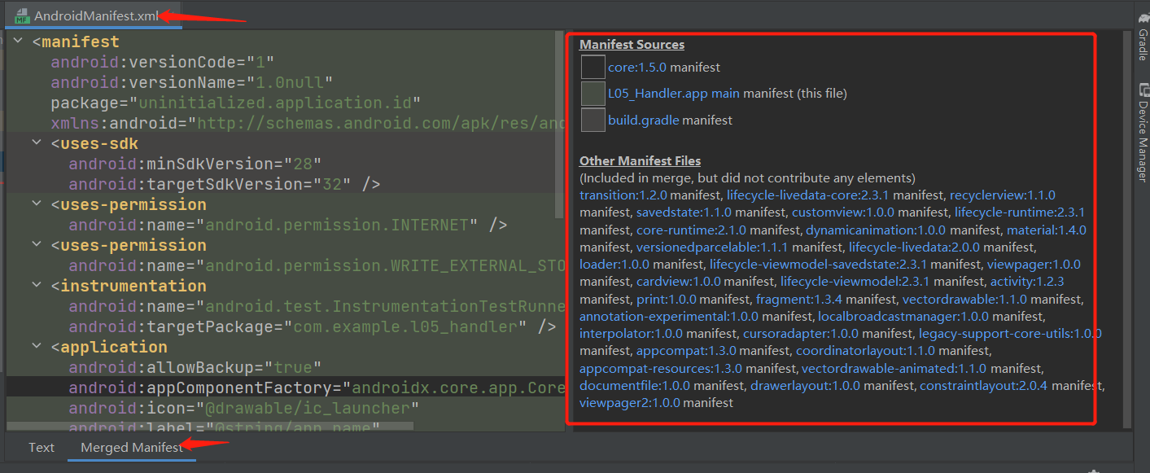Switch to the Text tab
Viewport: 1150px width, 473px height.
coord(41,448)
